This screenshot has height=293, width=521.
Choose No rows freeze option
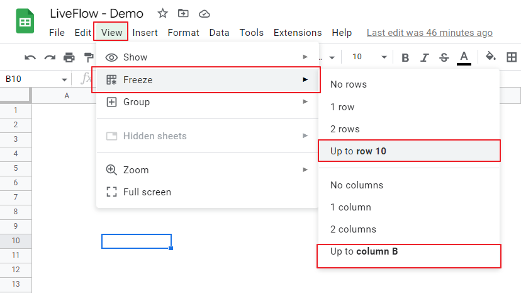point(409,84)
